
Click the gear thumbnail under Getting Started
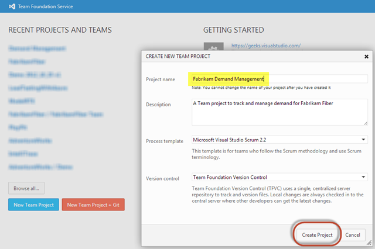213,47
